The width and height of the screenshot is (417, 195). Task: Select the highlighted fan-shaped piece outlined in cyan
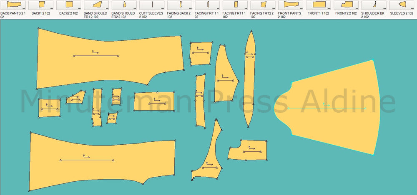coord(338,108)
